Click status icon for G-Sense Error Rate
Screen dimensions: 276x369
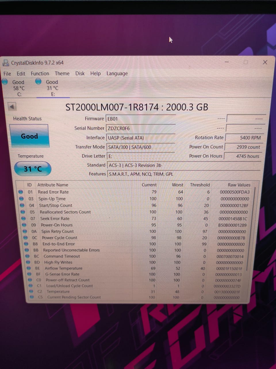click(29, 274)
